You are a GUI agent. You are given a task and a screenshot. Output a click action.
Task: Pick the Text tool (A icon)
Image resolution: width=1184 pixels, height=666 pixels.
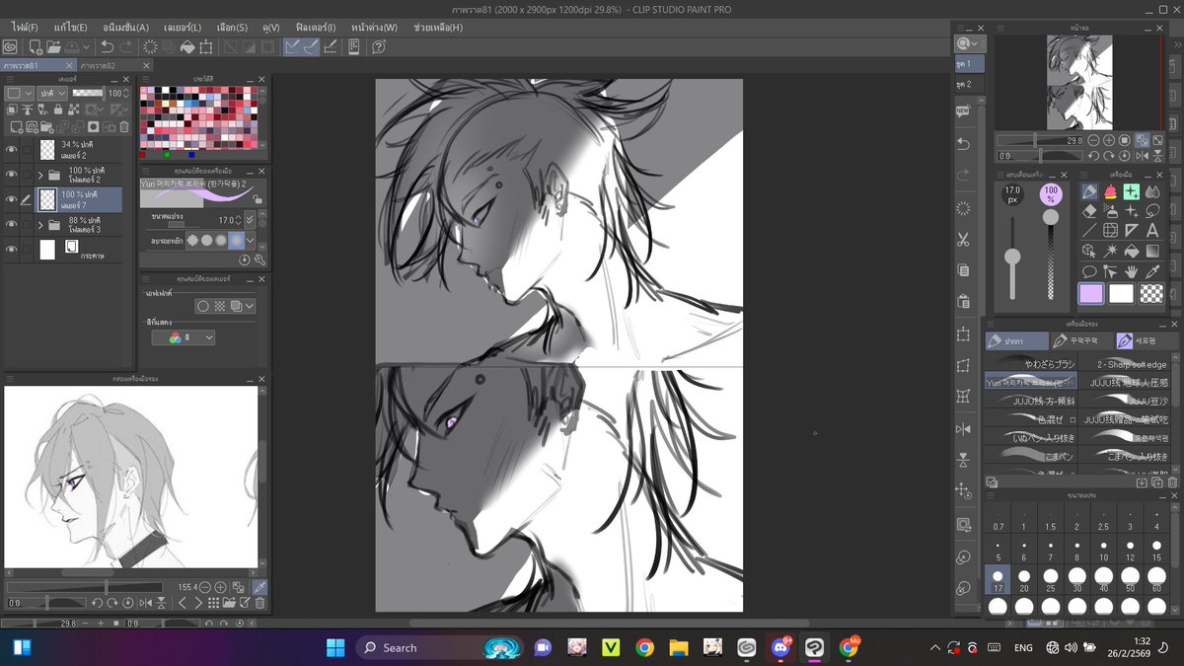pos(1151,231)
